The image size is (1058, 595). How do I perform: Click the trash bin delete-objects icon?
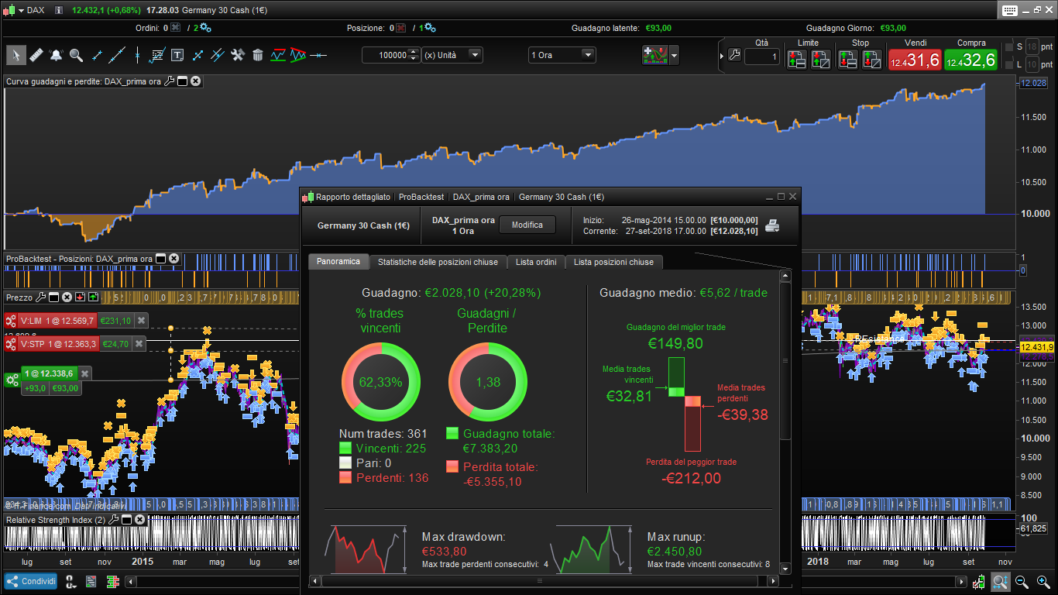point(258,55)
